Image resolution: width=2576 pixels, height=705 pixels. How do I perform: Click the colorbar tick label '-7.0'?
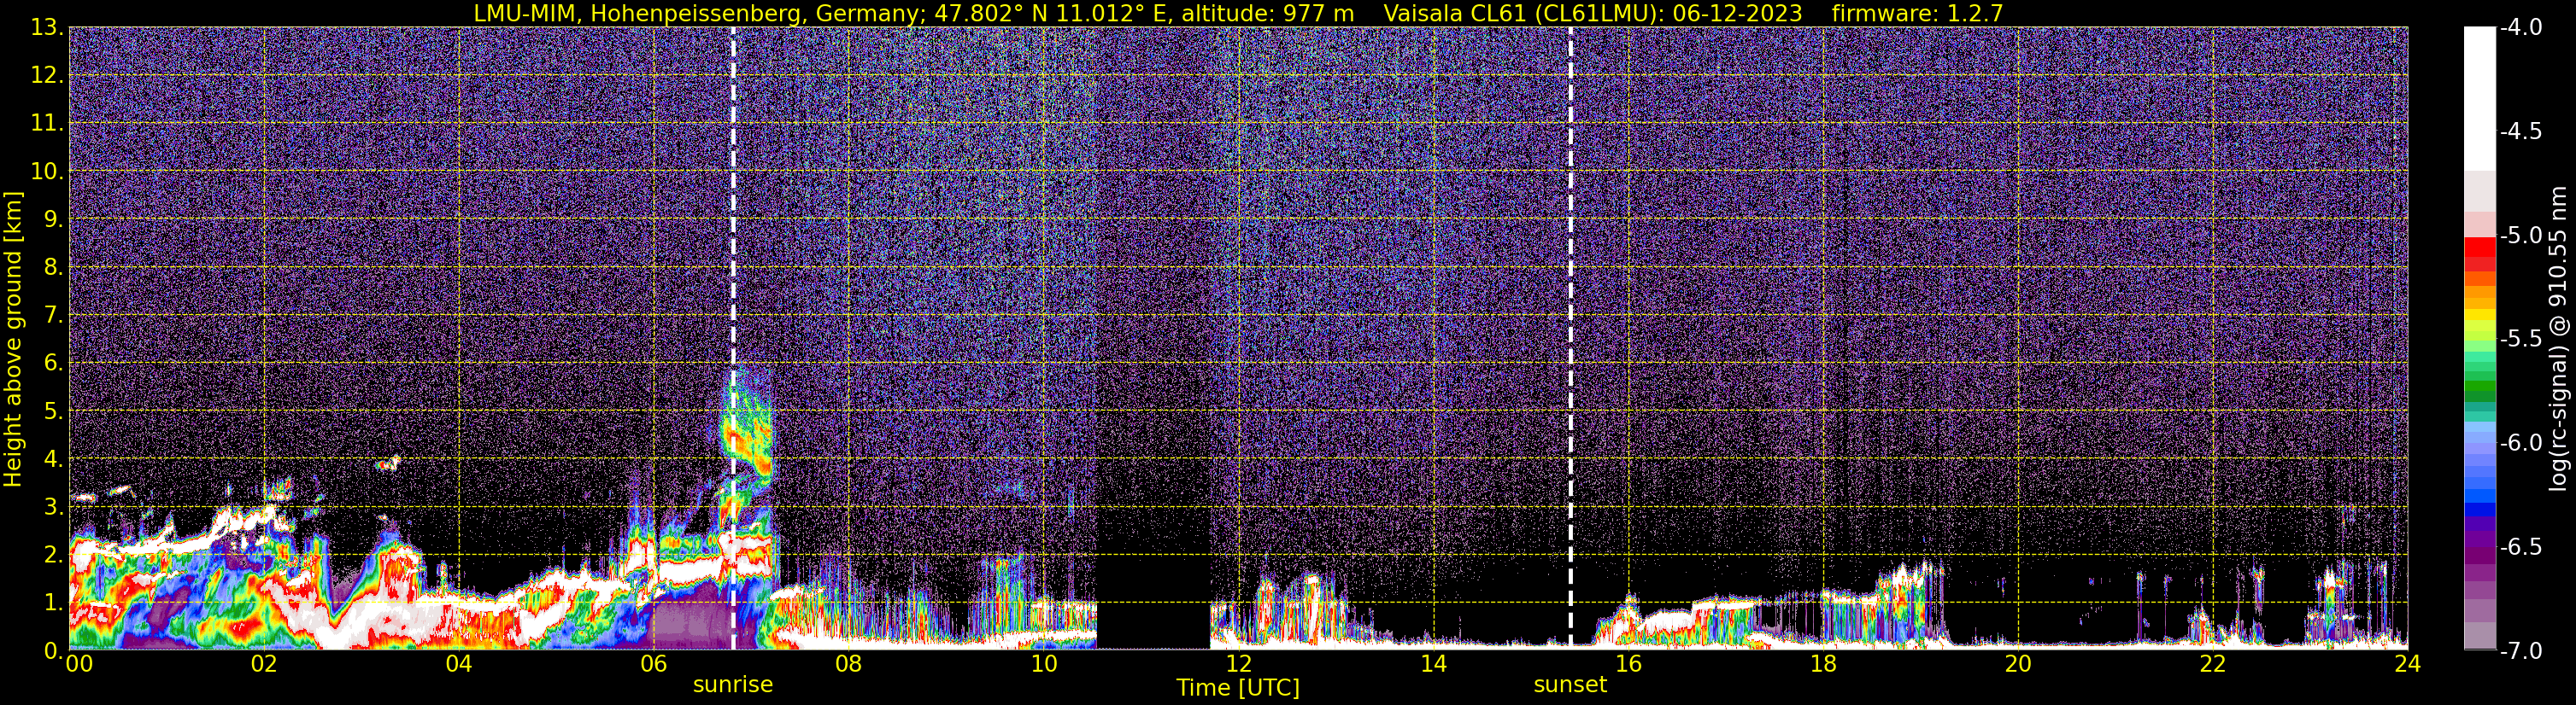click(x=2521, y=650)
